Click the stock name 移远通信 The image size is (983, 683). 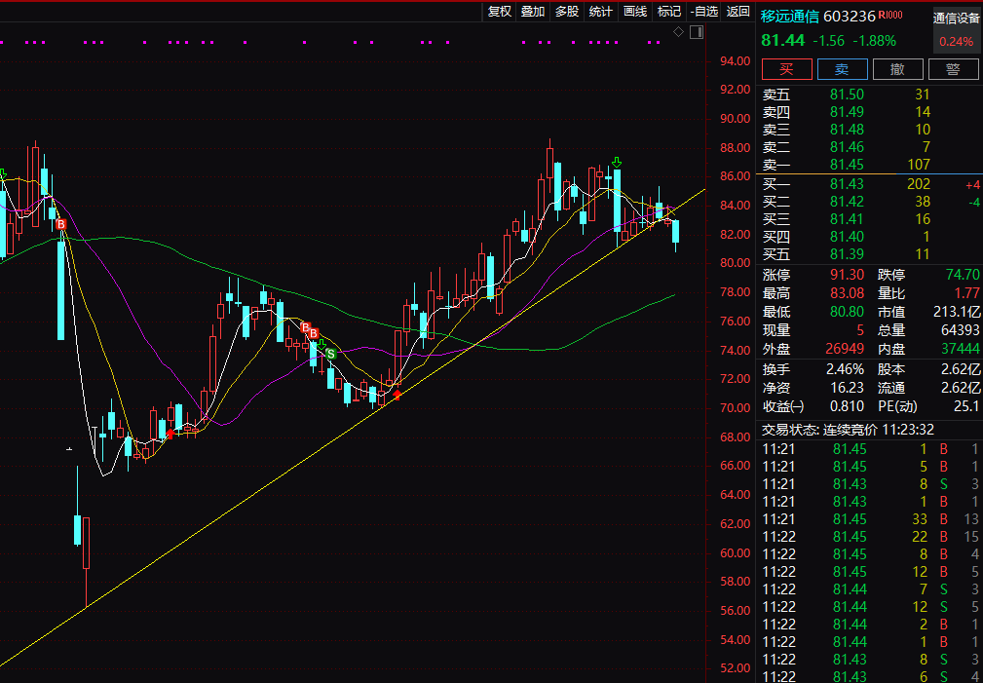pos(790,17)
